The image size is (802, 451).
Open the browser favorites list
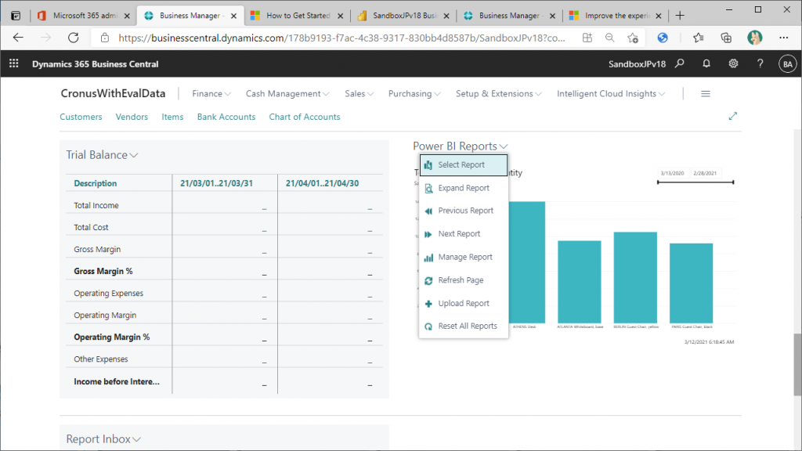698,38
